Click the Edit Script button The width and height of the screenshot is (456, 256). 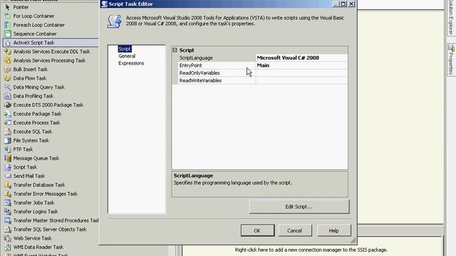299,207
